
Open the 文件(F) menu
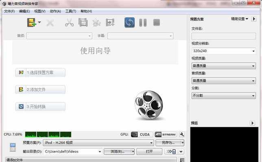pos(9,11)
